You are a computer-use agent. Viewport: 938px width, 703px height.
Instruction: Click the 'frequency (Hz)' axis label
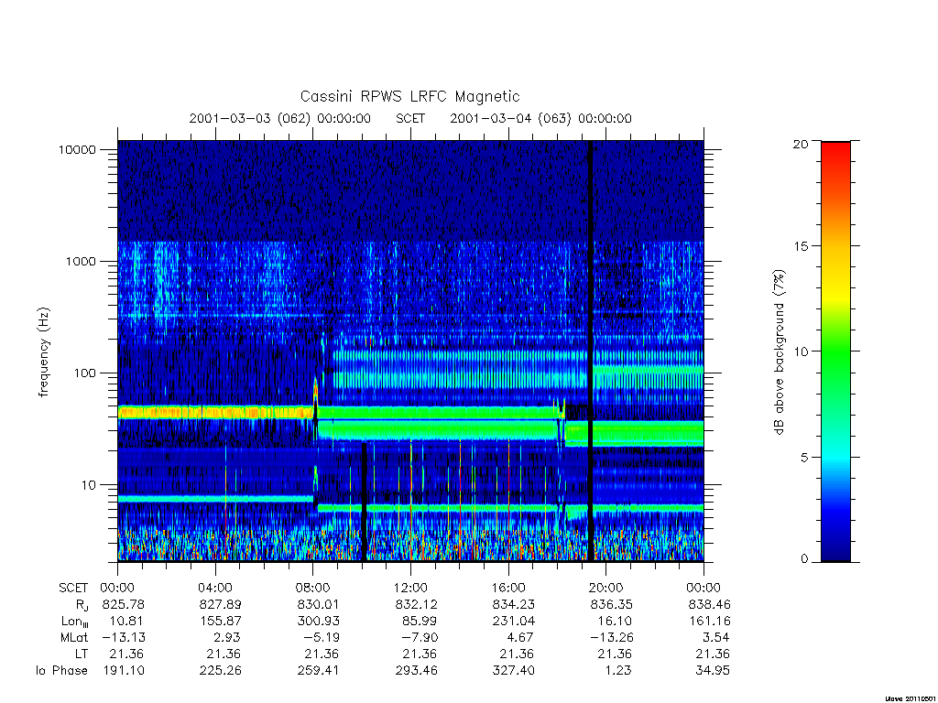click(x=44, y=352)
